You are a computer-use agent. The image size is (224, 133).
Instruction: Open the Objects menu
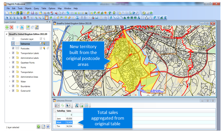(x=28, y=8)
